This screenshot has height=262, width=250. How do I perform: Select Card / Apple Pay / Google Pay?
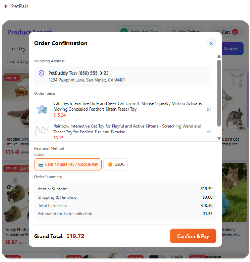pyautogui.click(x=68, y=164)
